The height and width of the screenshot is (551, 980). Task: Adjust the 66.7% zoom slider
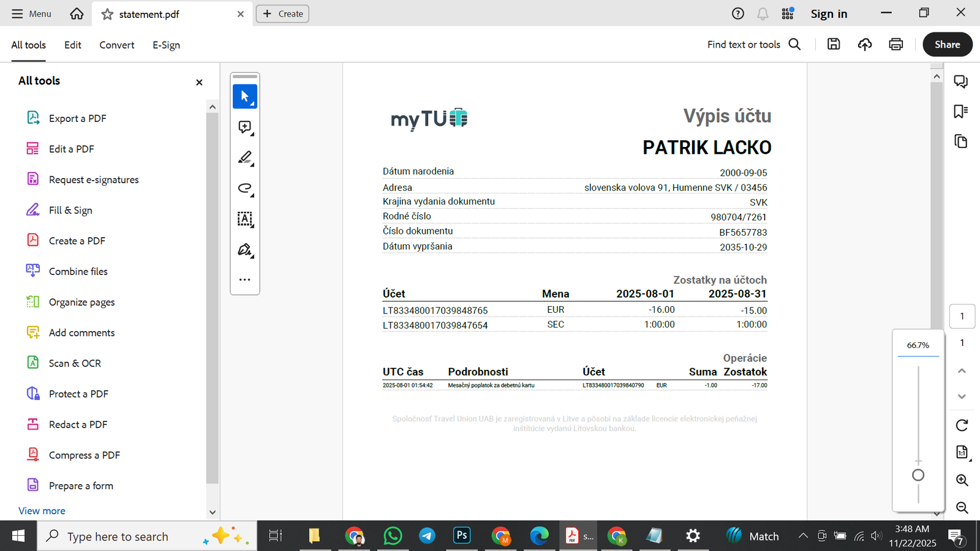click(918, 474)
